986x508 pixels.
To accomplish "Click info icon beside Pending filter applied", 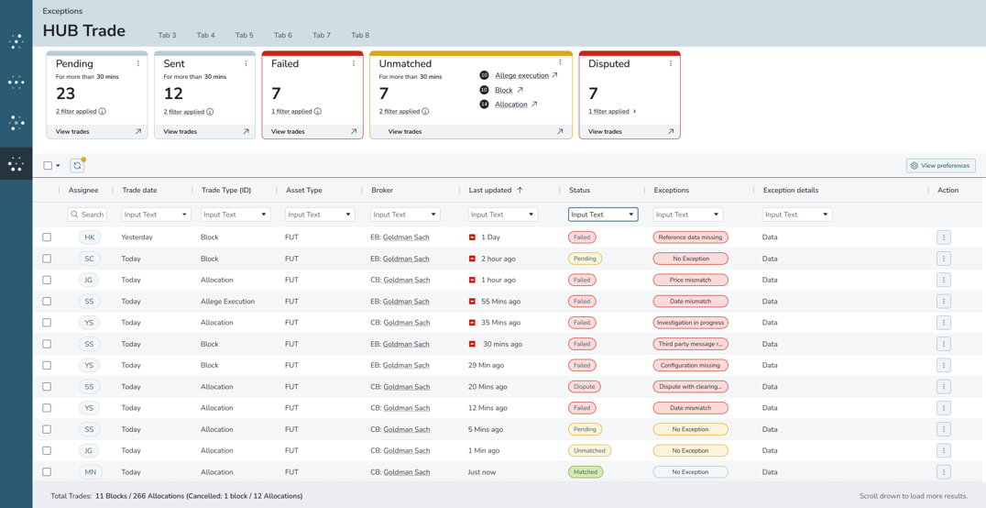I will click(102, 112).
